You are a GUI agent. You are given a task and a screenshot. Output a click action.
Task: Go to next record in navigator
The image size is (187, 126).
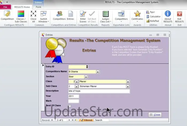(x=69, y=120)
